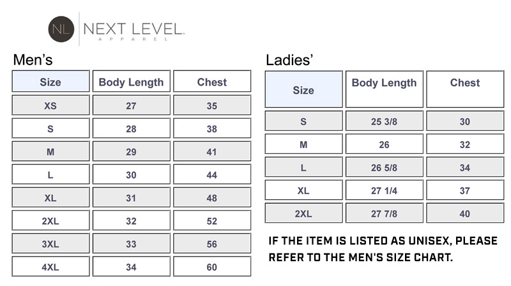Click the Next Level Apparel wordmark
511x286 pixels.
(x=134, y=29)
